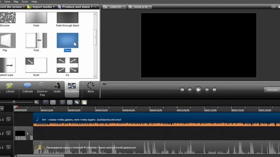280x157 pixels.
Task: Open the View menu
Action: click(7, 2)
